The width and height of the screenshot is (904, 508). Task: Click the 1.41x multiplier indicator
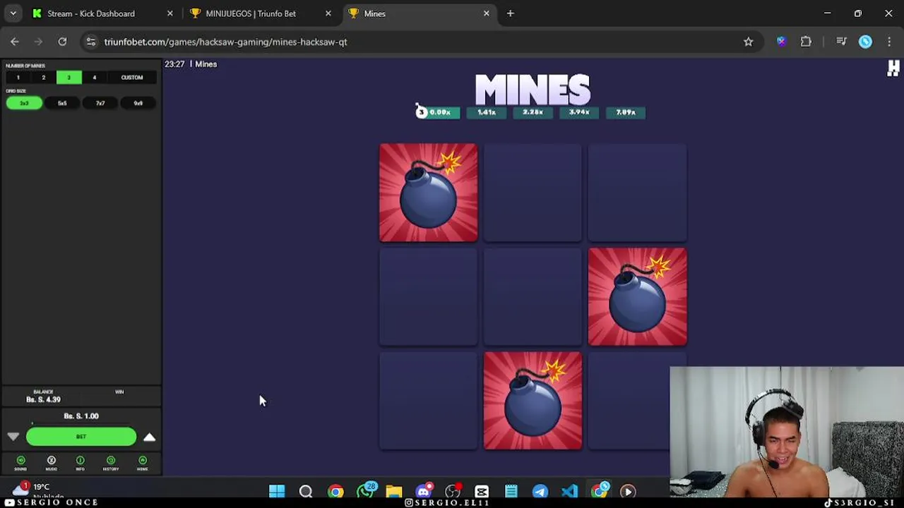tap(487, 112)
